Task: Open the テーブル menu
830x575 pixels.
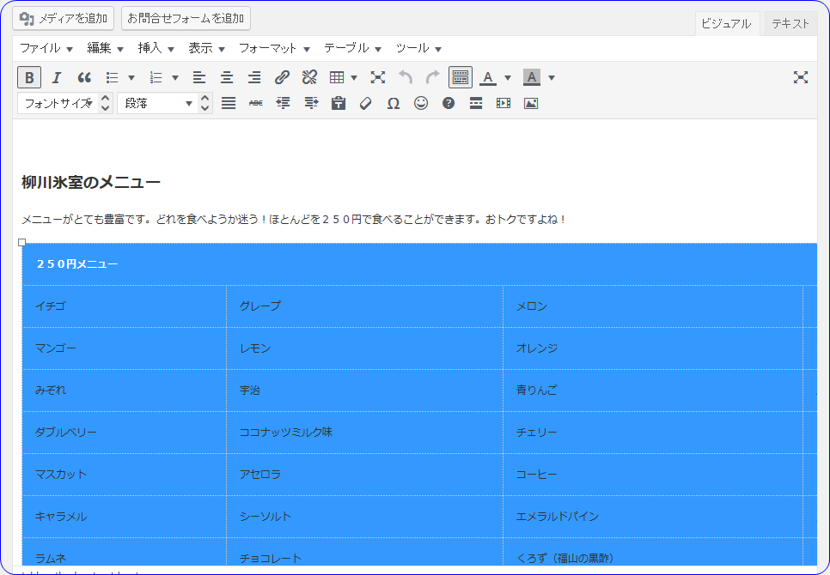Action: tap(352, 48)
